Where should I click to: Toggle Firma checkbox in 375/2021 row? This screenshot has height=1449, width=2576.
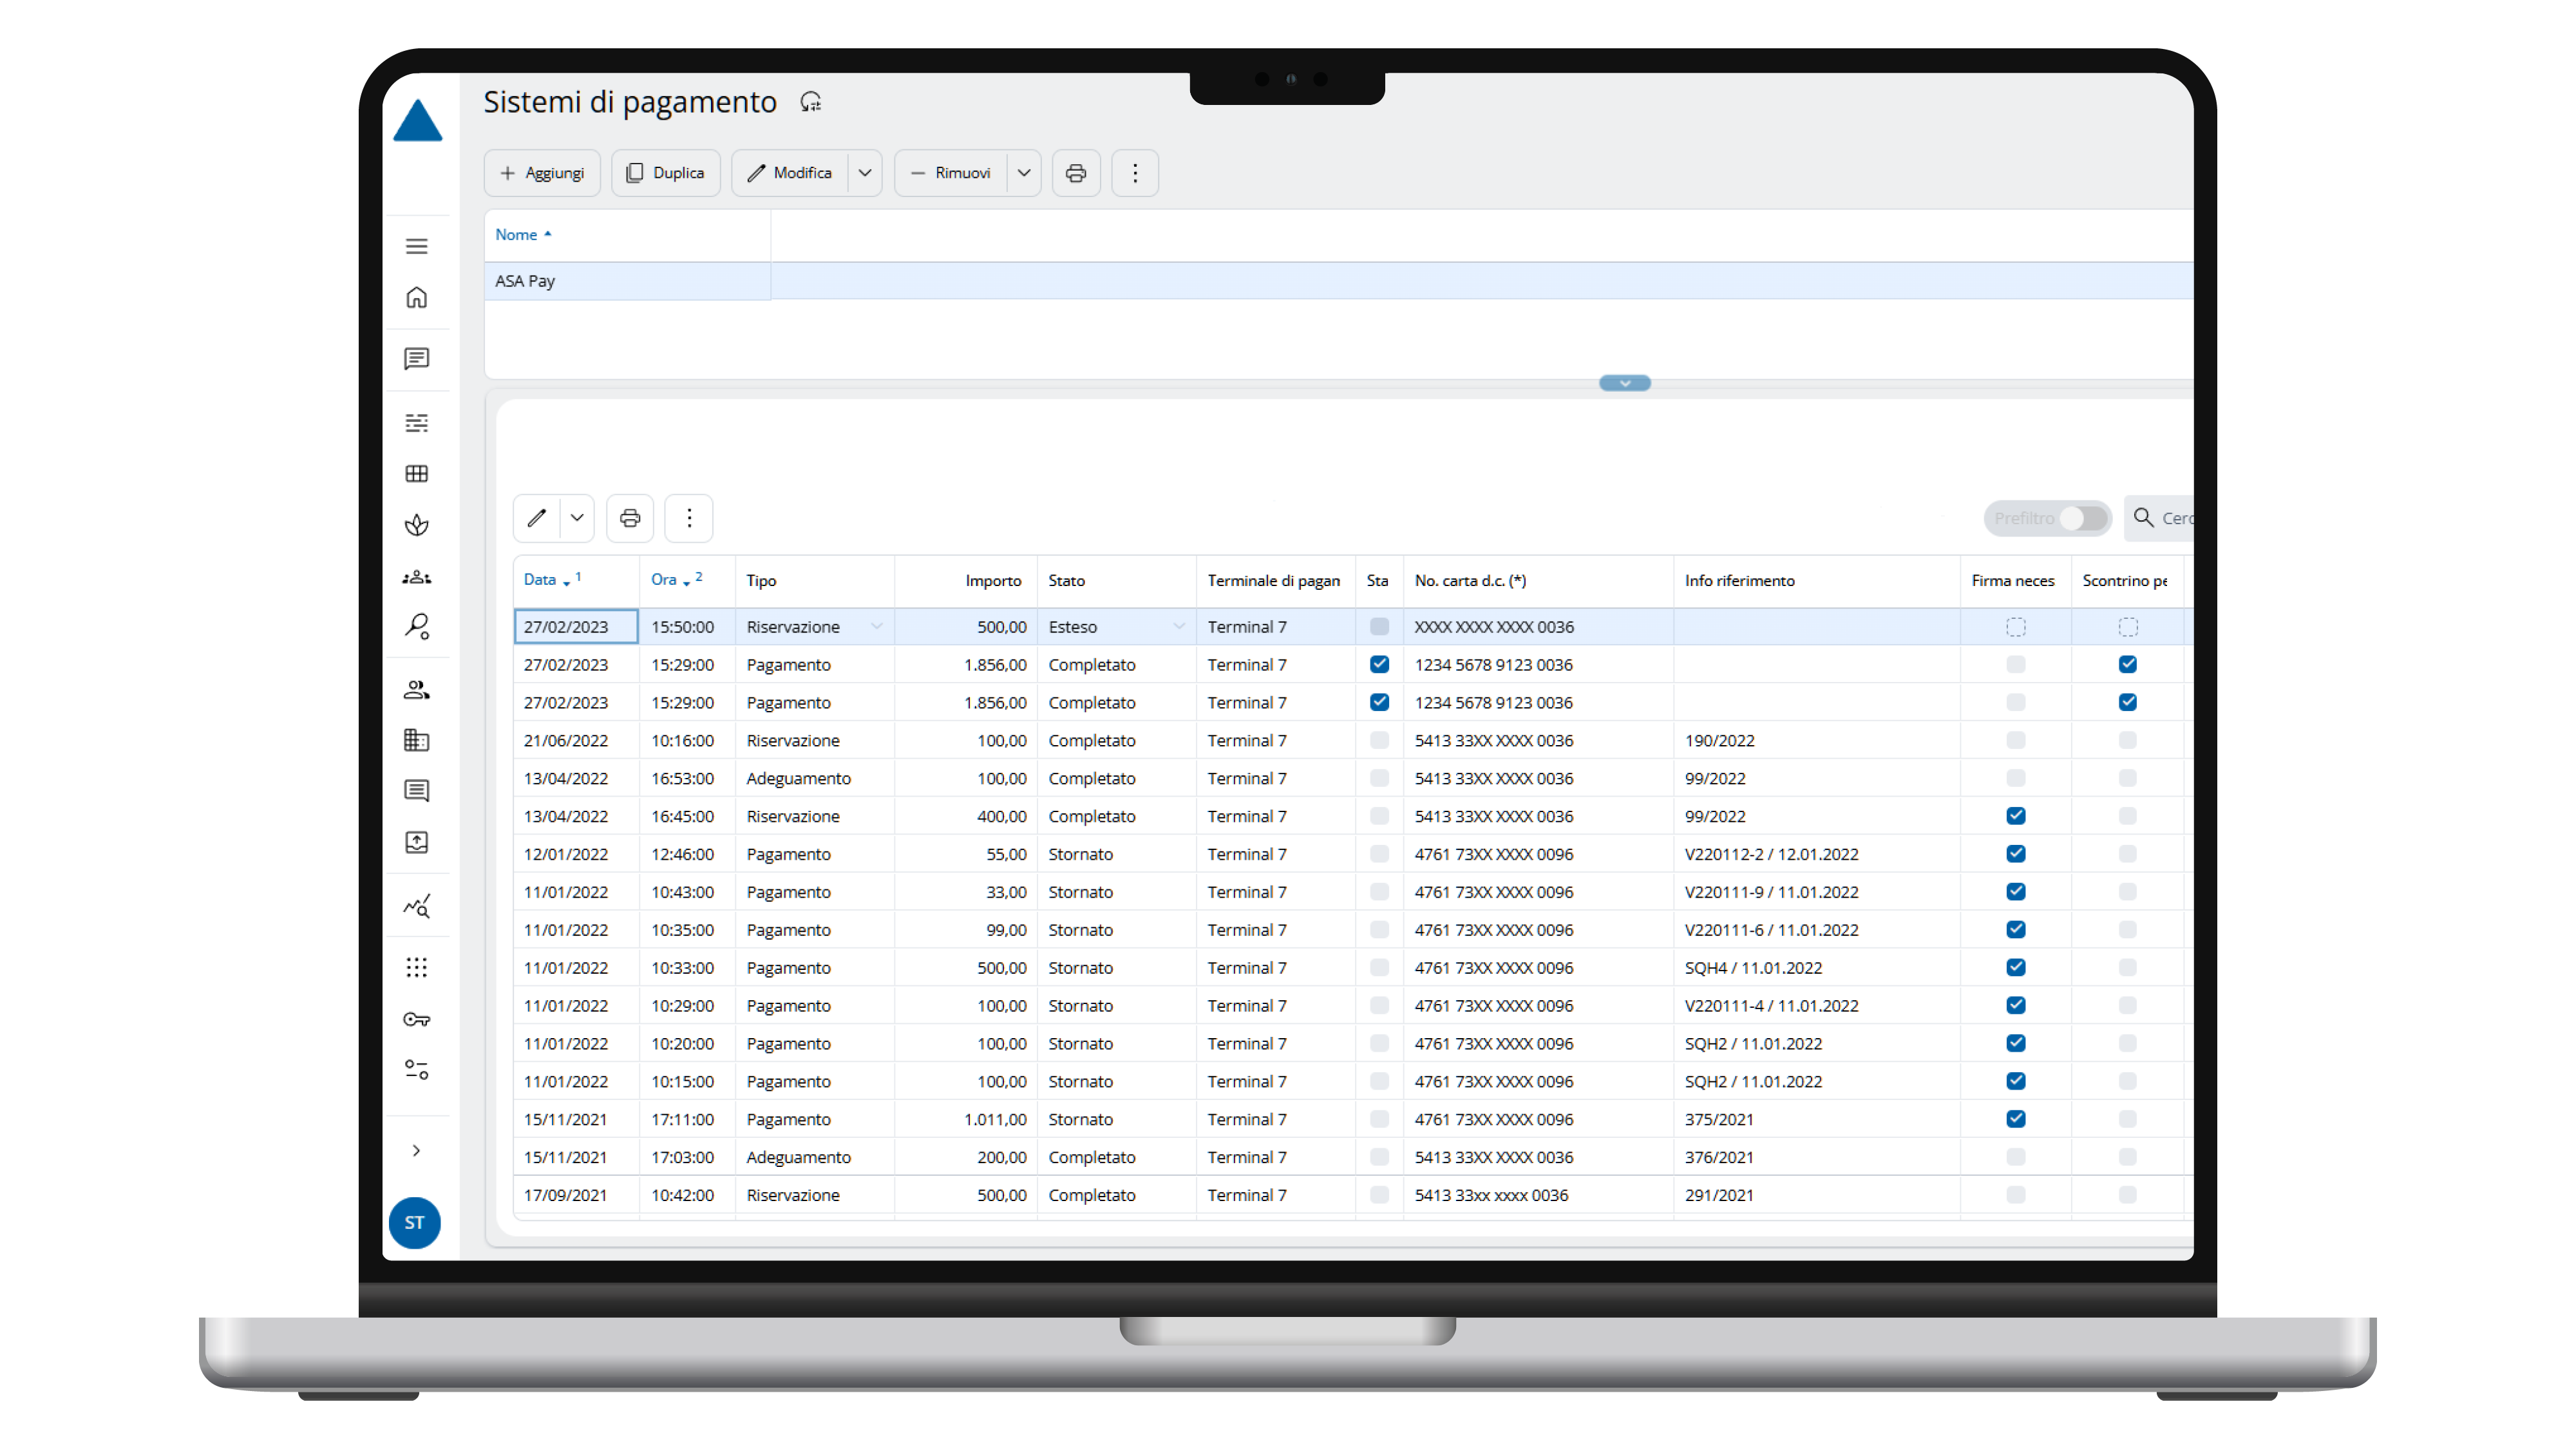click(2016, 1119)
